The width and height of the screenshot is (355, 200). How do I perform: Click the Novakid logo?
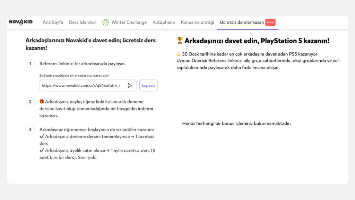[21, 22]
